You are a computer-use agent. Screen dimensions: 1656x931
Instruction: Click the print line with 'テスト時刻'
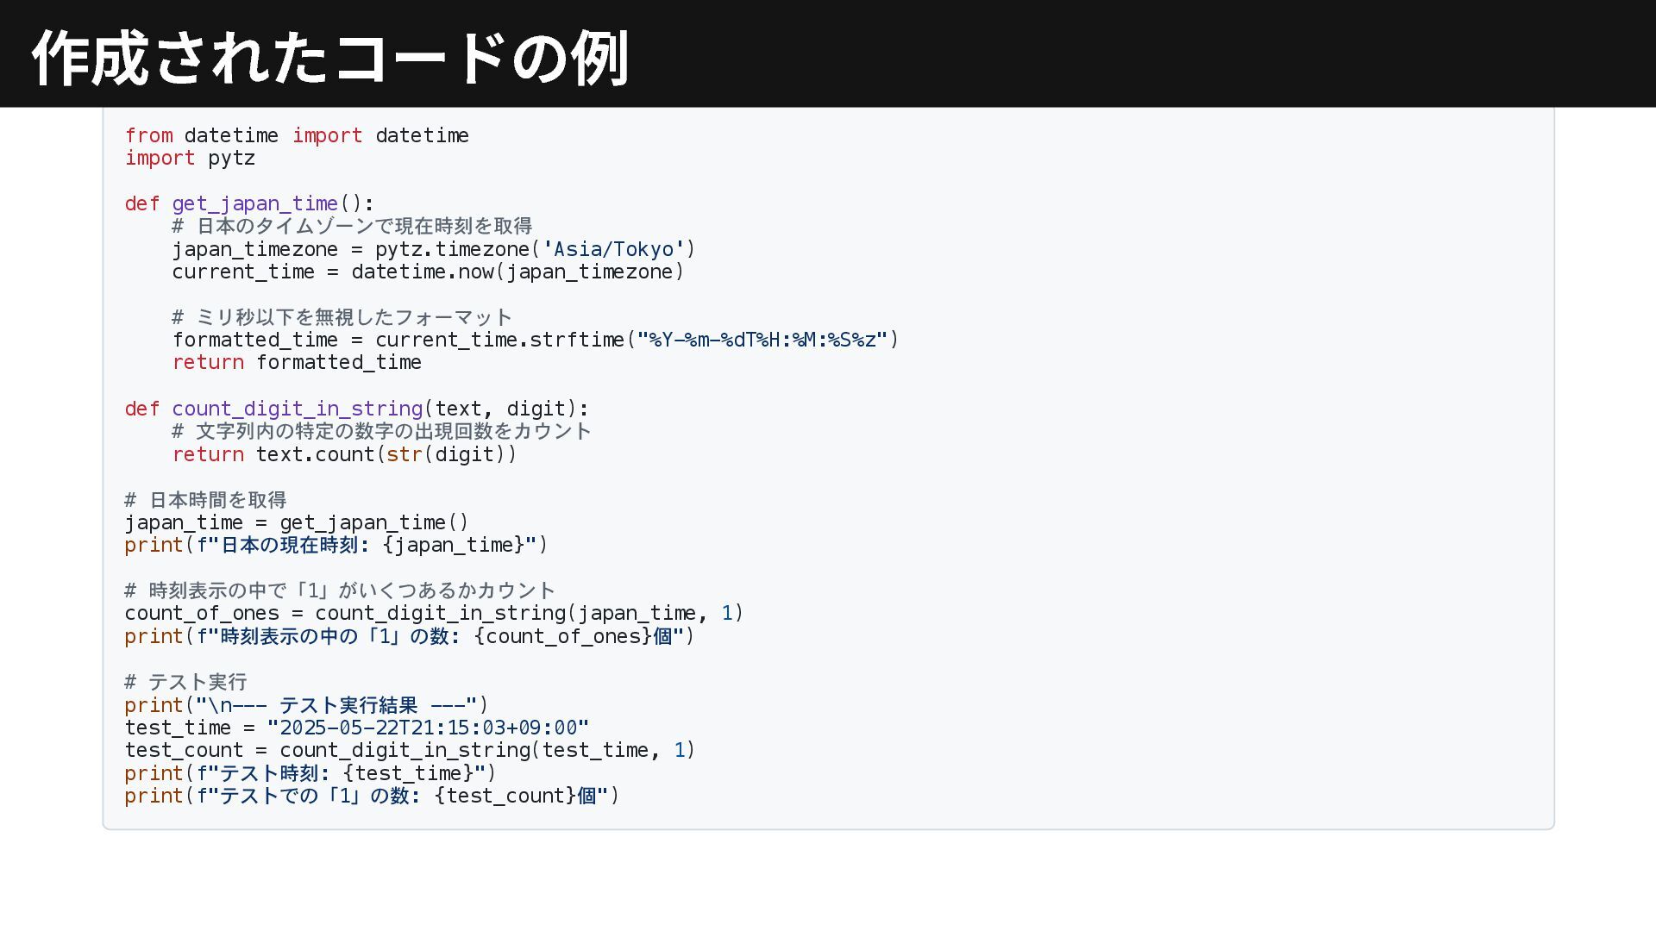pyautogui.click(x=310, y=773)
